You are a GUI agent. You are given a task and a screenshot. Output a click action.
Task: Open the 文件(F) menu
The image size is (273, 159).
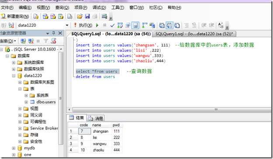7,7
